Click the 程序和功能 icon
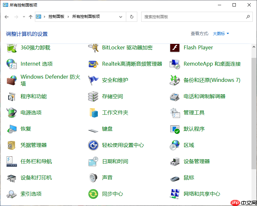257x206 pixels. point(12,97)
